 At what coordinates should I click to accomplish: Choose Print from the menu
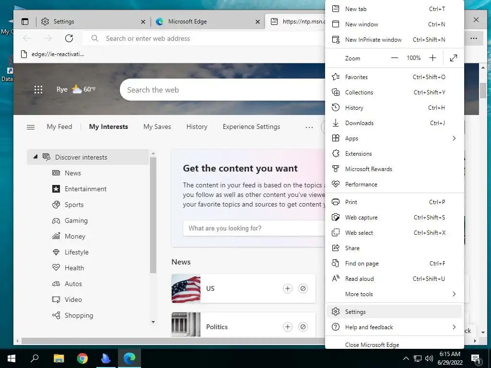click(x=395, y=202)
